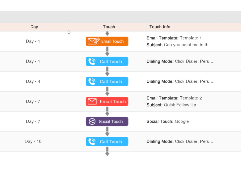Viewport: 241px width, 171px height.
Task: Click the Day column header
Action: click(x=34, y=27)
